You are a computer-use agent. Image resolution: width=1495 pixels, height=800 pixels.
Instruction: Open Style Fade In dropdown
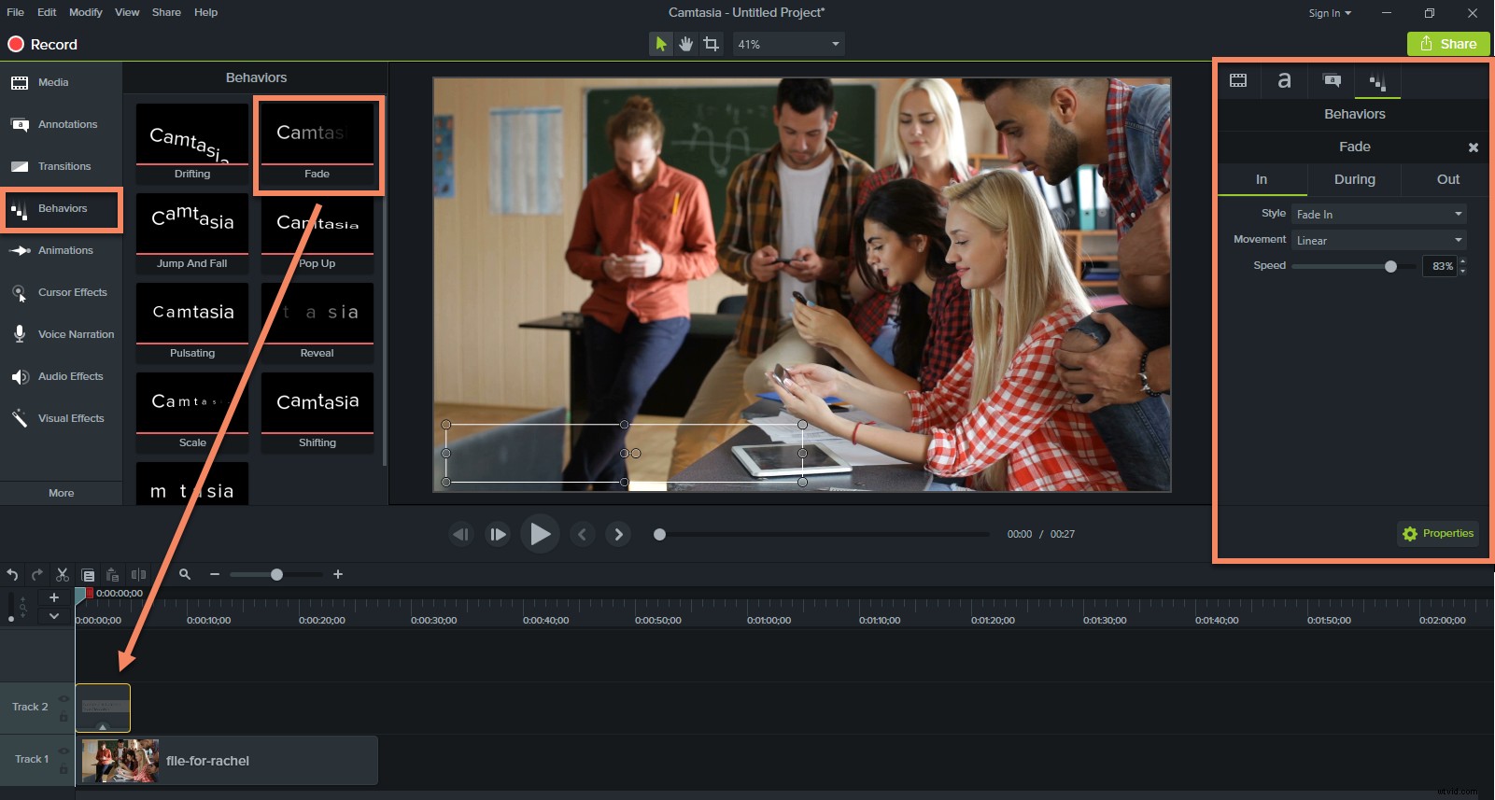pyautogui.click(x=1378, y=214)
